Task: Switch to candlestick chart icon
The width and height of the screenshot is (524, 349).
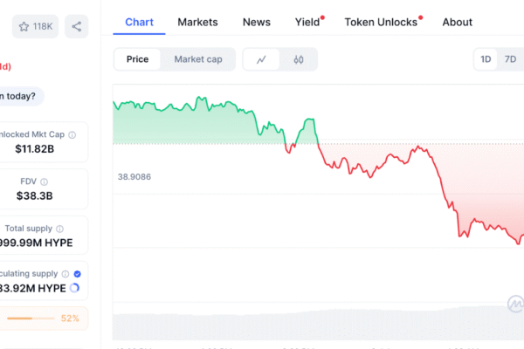Action: pyautogui.click(x=298, y=59)
